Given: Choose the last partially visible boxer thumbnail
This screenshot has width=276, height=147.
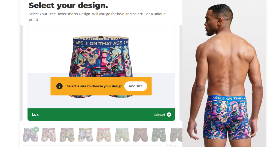Looking at the screenshot, I should click(176, 135).
